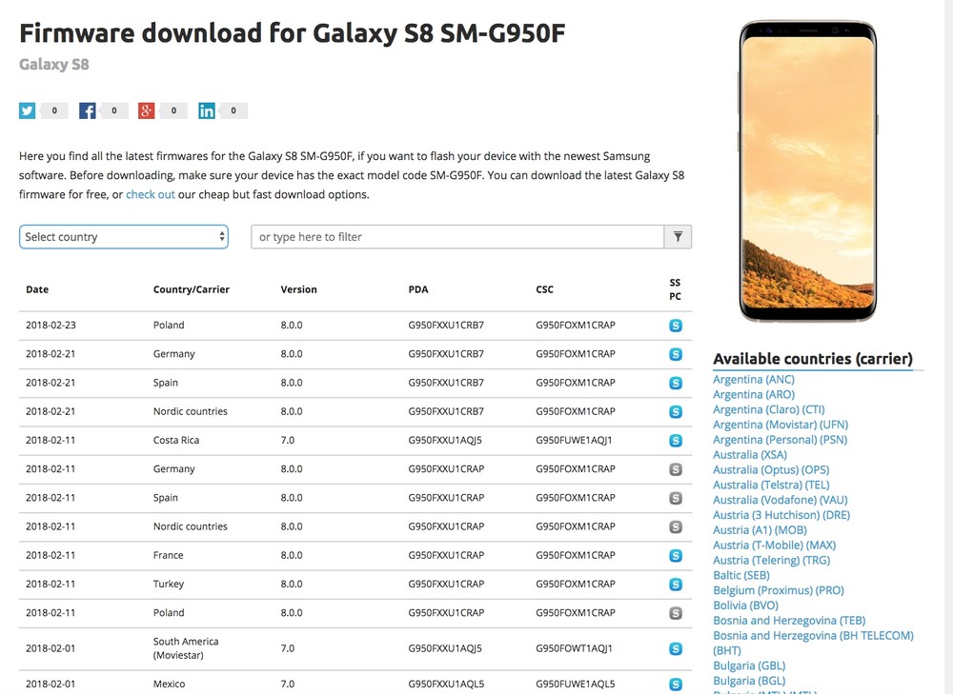Click the 'Available countries (carrier)' heading
953x694 pixels.
click(x=813, y=359)
